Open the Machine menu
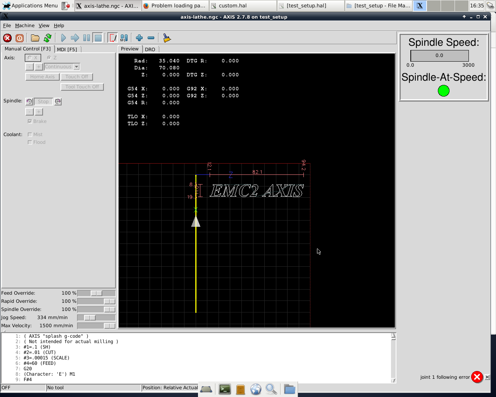The image size is (496, 397). tap(25, 26)
